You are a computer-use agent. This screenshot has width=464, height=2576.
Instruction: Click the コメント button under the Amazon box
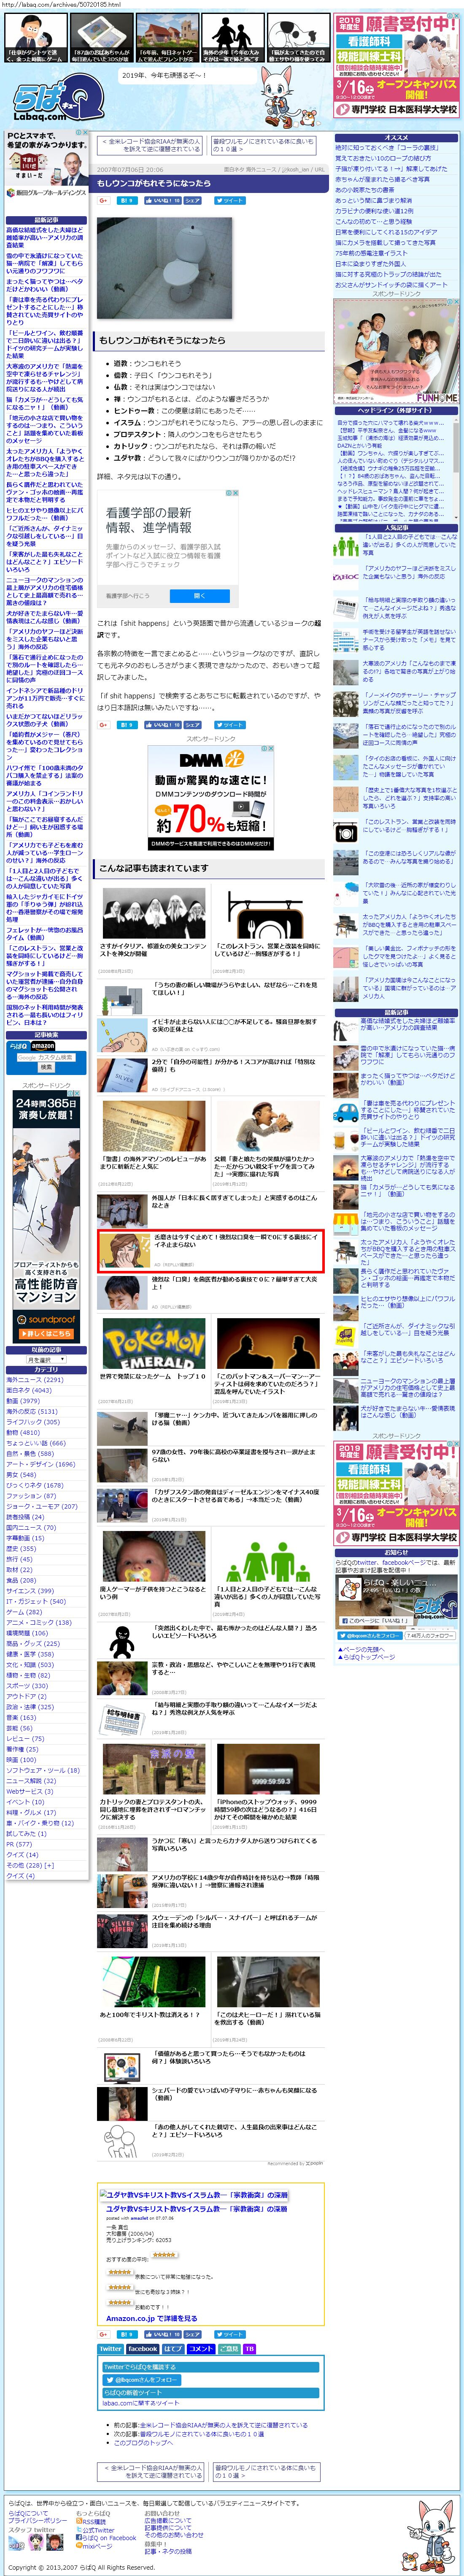pos(201,2349)
